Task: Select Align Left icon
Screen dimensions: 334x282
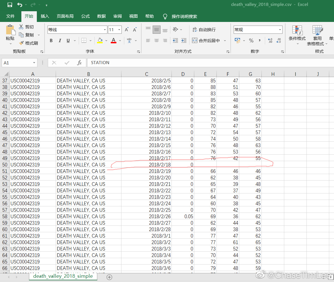Action: (148, 40)
